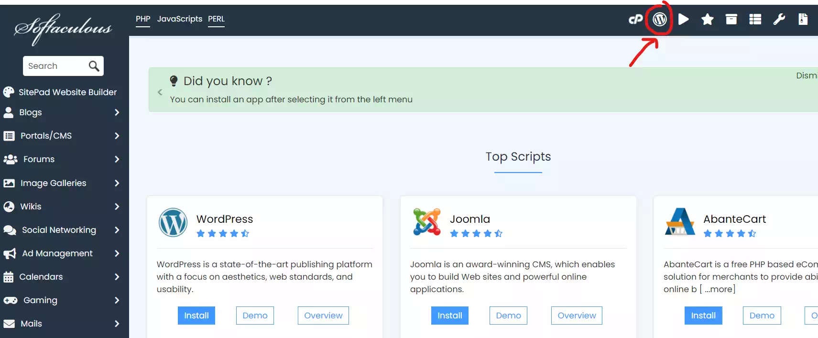Screen dimensions: 818x338
Task: Click the Gaming controller icon
Action: (11, 300)
